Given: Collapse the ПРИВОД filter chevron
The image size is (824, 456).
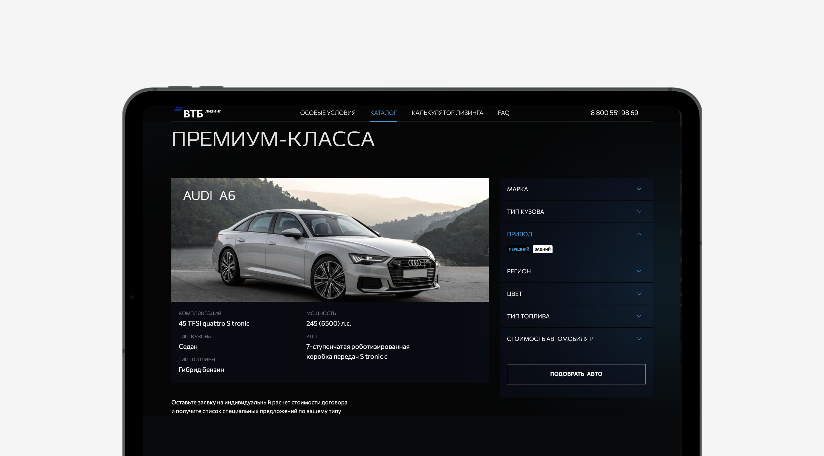Looking at the screenshot, I should (x=639, y=234).
